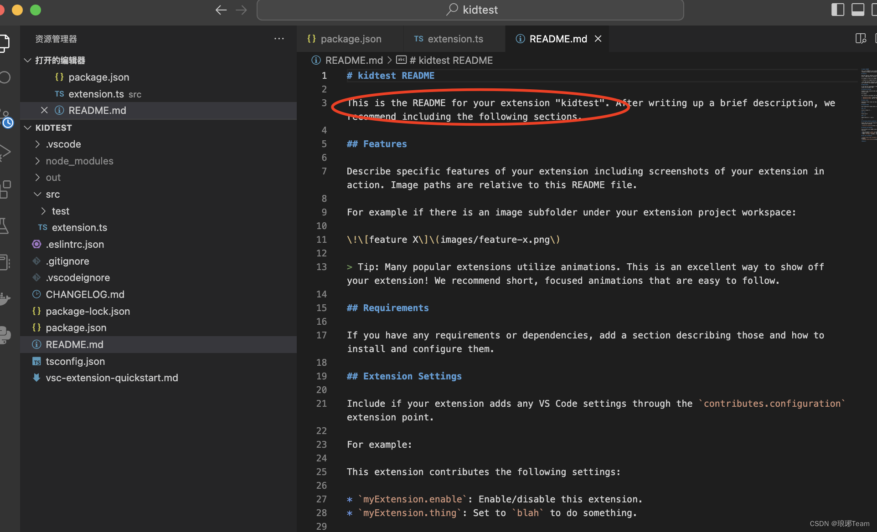Screen dimensions: 877x532
Task: Toggle the primary side bar layout icon
Action: point(837,10)
